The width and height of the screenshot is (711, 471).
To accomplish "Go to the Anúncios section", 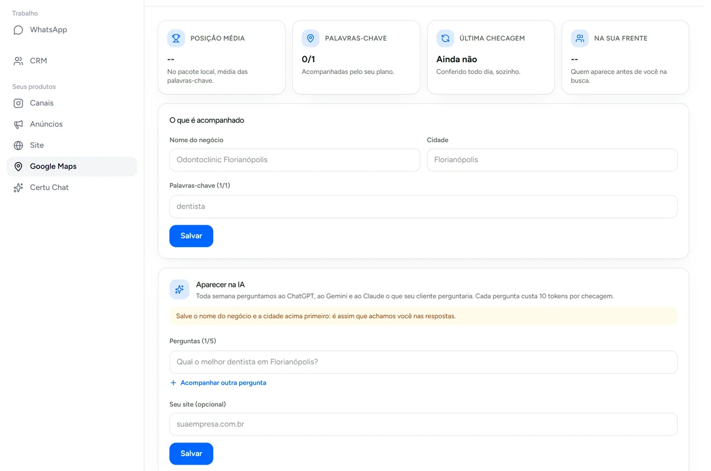I will tap(72, 124).
